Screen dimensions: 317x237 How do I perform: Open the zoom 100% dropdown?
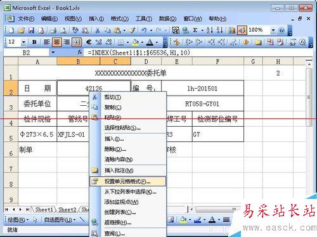point(273,30)
